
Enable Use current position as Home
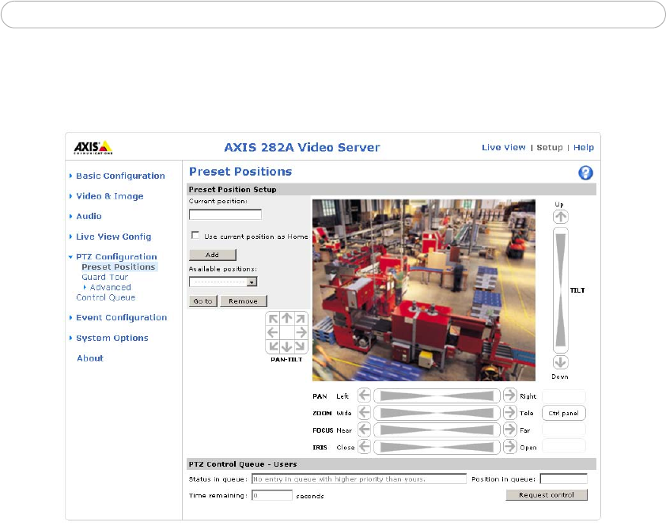pos(195,236)
